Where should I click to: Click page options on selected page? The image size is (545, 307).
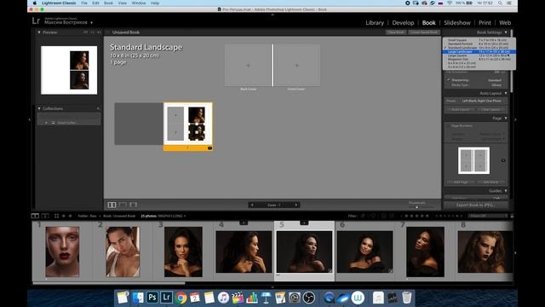(210, 148)
